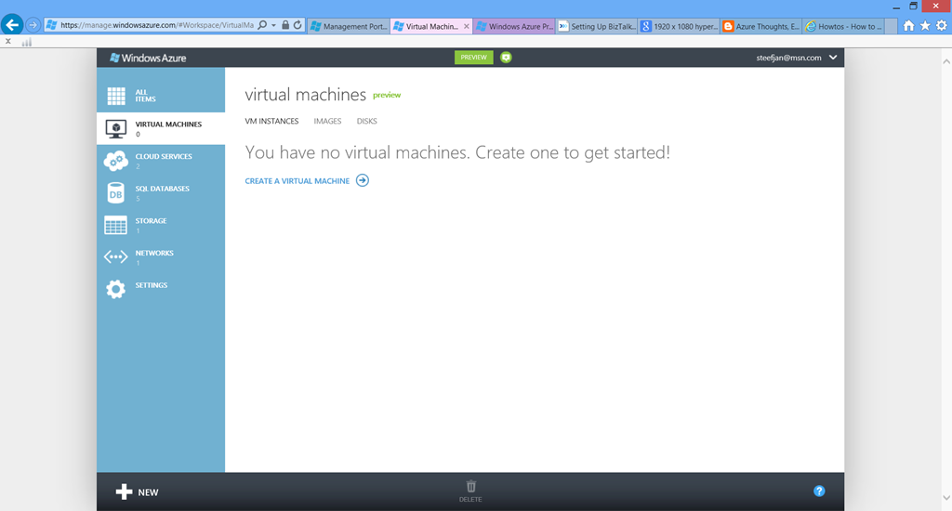952x511 pixels.
Task: Open the All Items grid icon
Action: tap(116, 96)
